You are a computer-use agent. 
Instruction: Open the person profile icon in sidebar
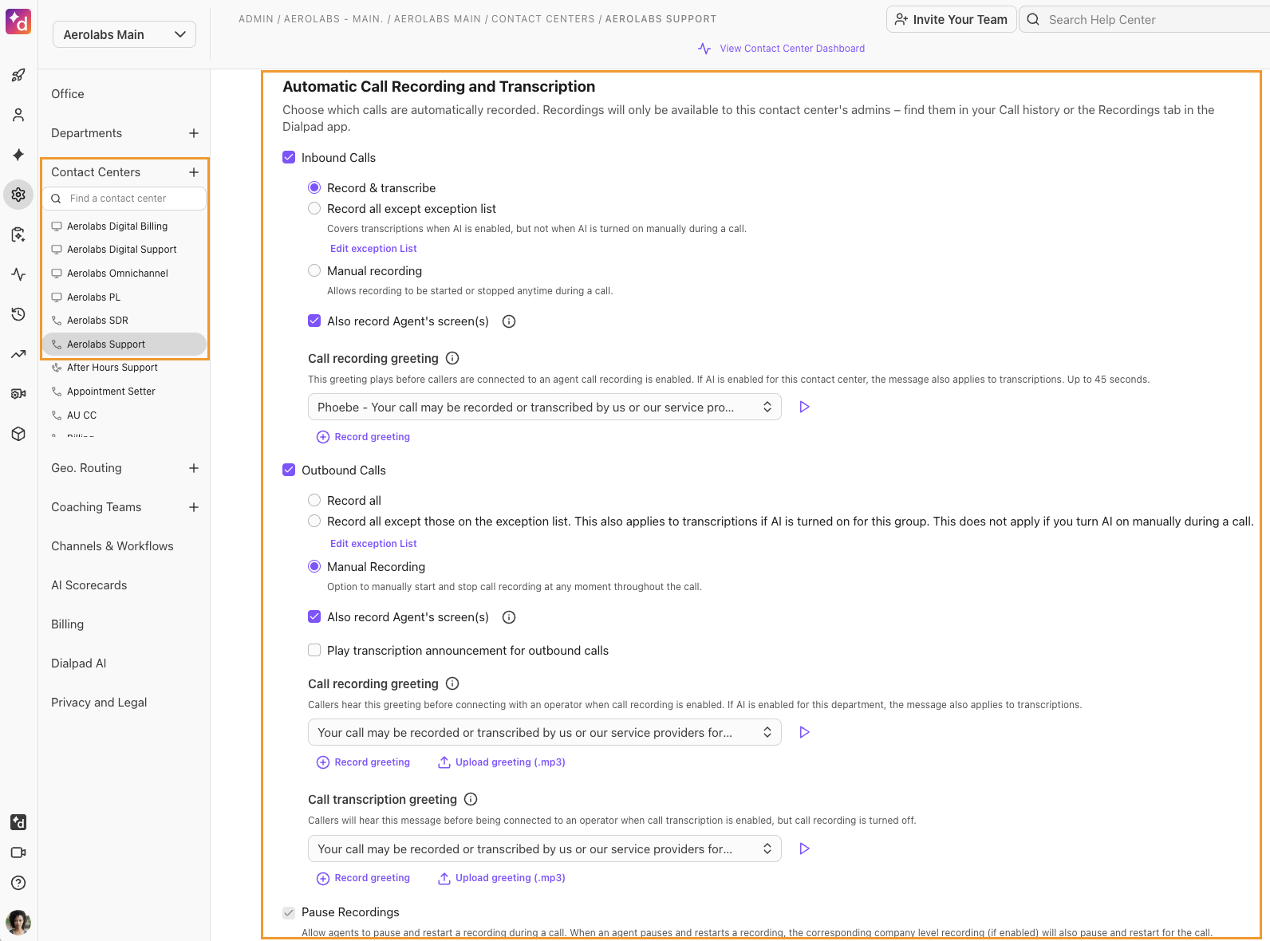click(x=18, y=116)
